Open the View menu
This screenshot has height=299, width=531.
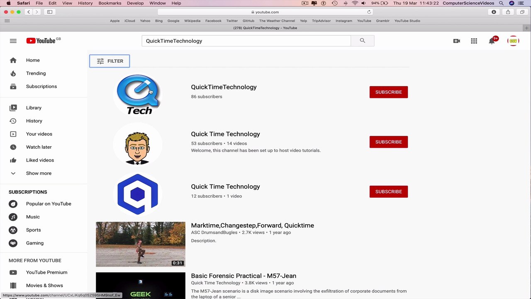pyautogui.click(x=67, y=3)
